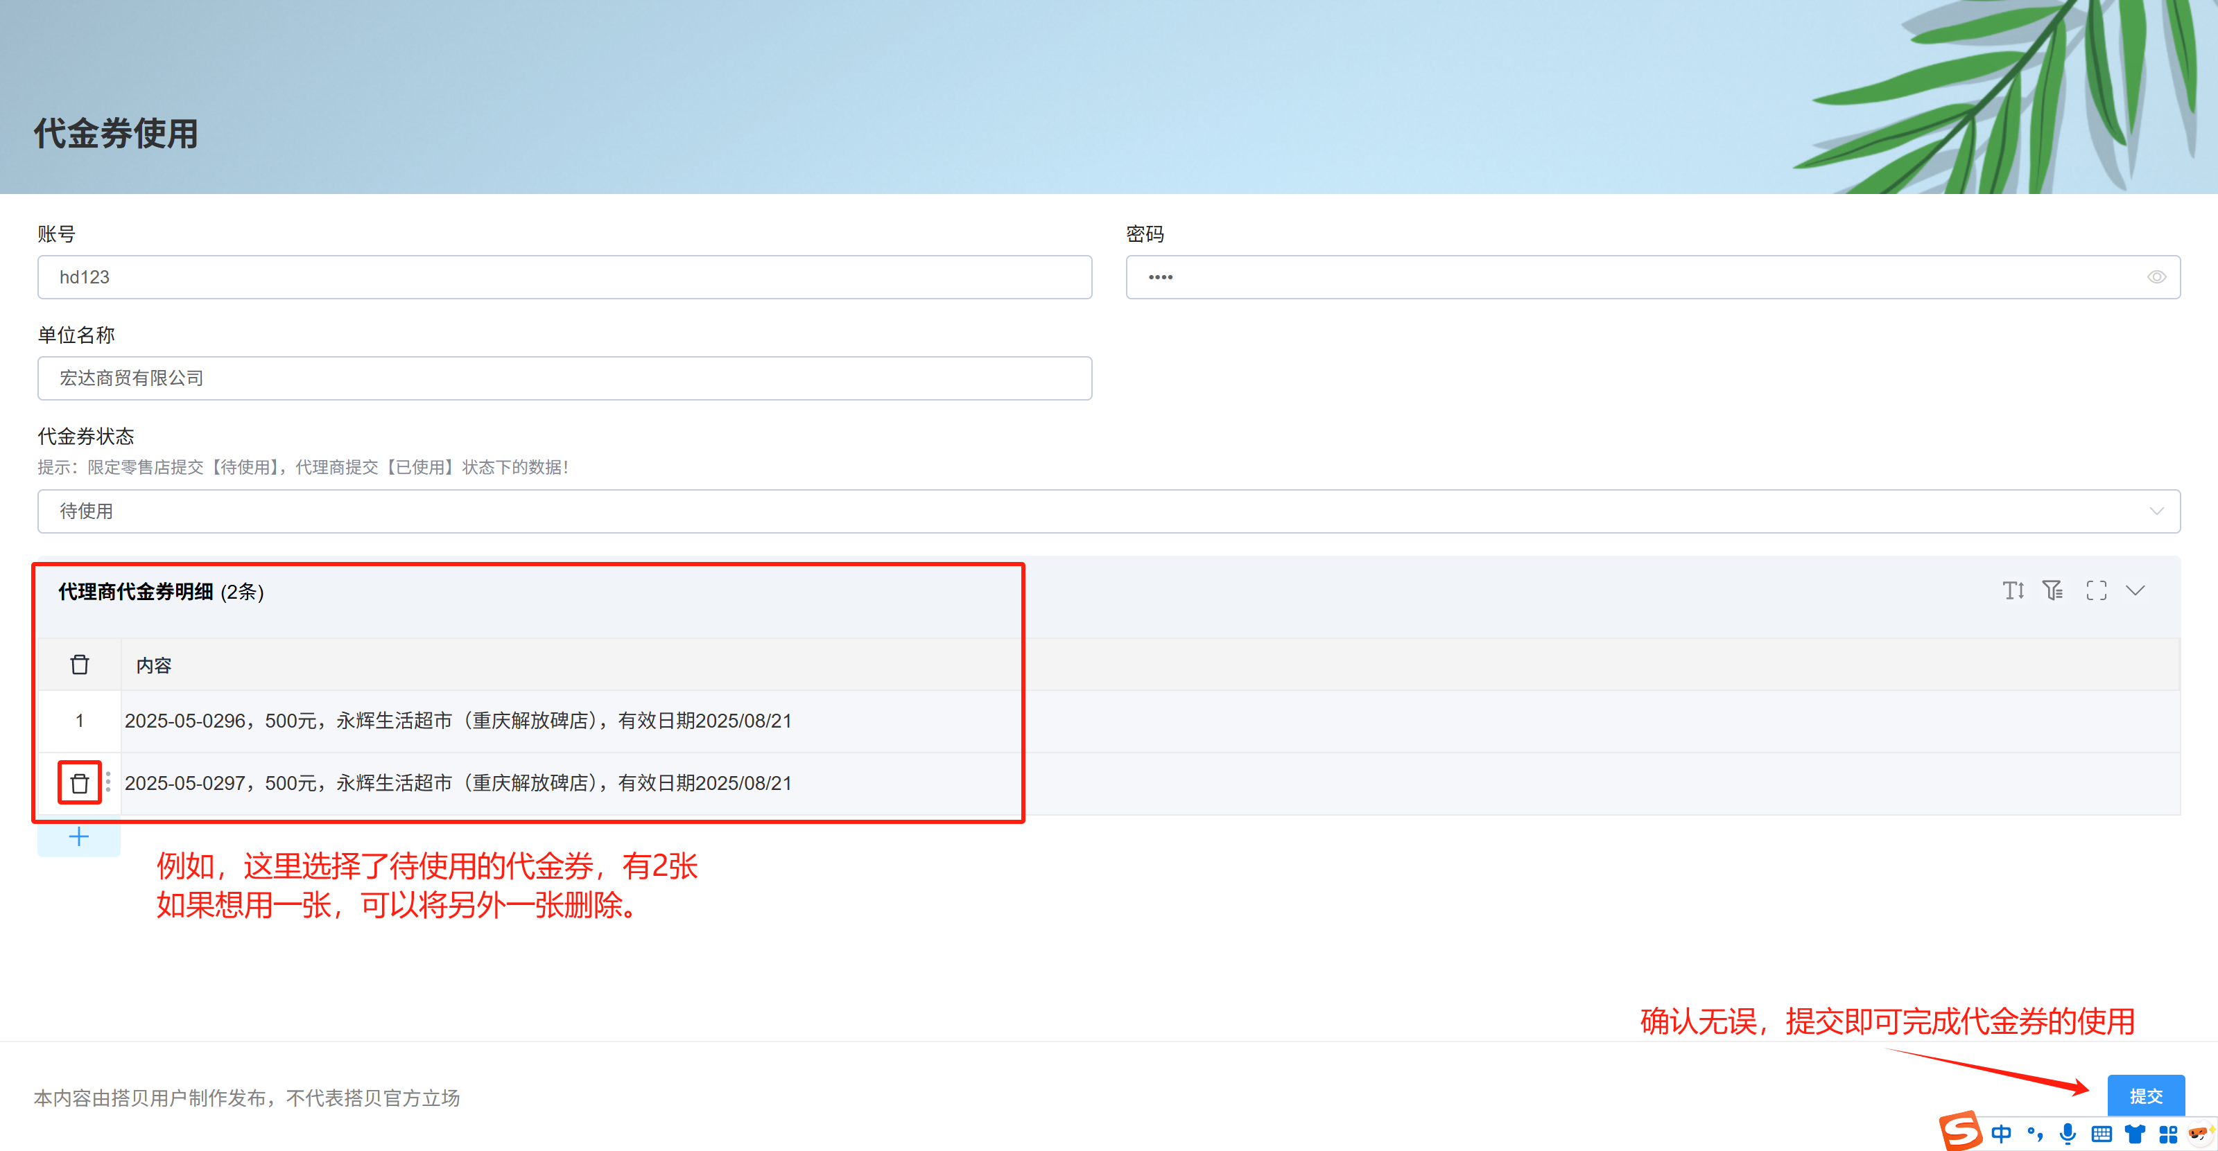Image resolution: width=2218 pixels, height=1151 pixels.
Task: Click the text size icon in the voucher table toolbar
Action: [2013, 590]
